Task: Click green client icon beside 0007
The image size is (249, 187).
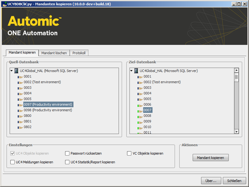Action: pyautogui.click(x=140, y=111)
